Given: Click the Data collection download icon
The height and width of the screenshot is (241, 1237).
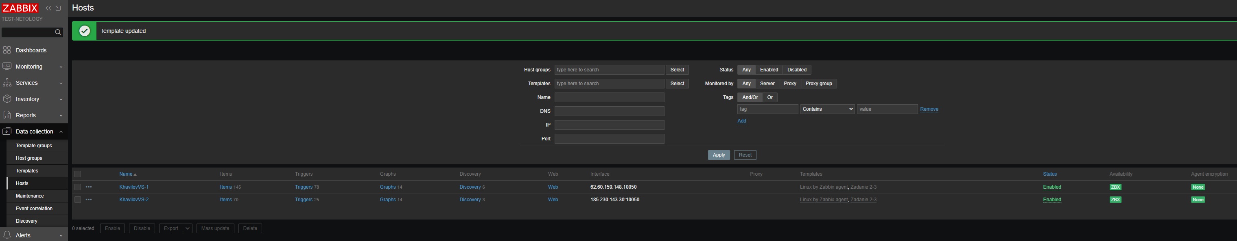Looking at the screenshot, I should [7, 131].
